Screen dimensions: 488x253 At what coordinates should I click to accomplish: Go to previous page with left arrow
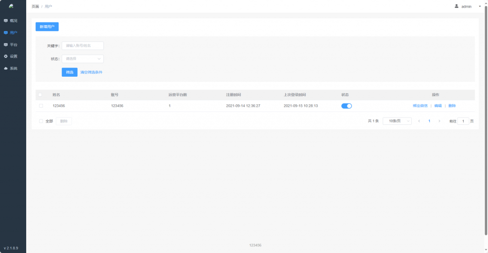419,121
